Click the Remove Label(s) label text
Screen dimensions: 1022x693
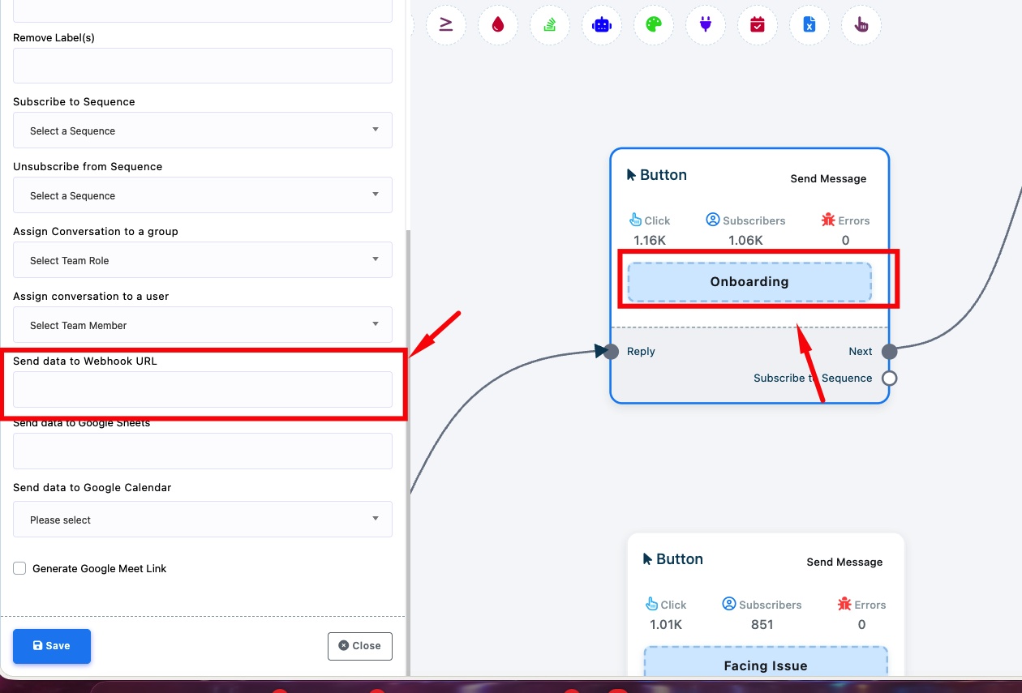click(54, 37)
